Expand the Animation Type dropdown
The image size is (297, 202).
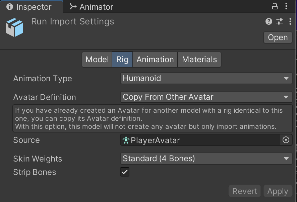[x=206, y=78]
